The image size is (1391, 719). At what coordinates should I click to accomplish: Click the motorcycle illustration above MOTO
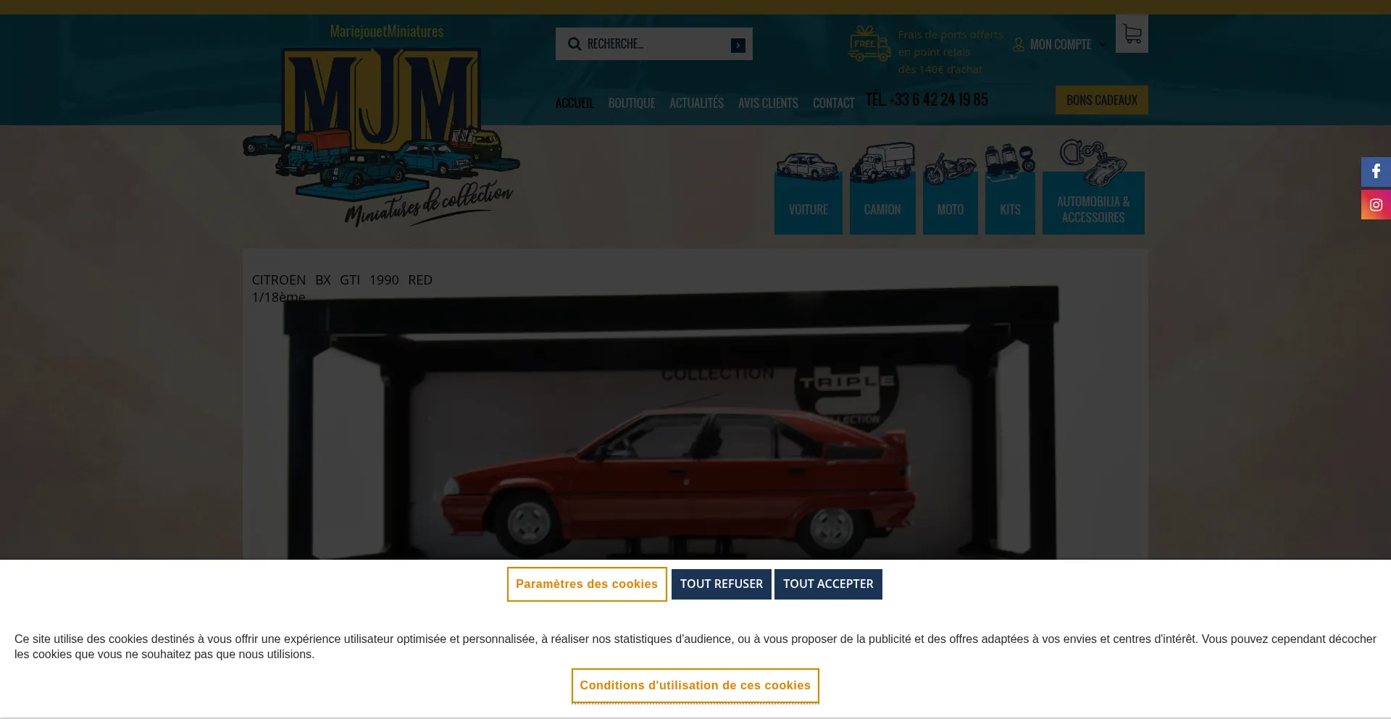[x=950, y=167]
